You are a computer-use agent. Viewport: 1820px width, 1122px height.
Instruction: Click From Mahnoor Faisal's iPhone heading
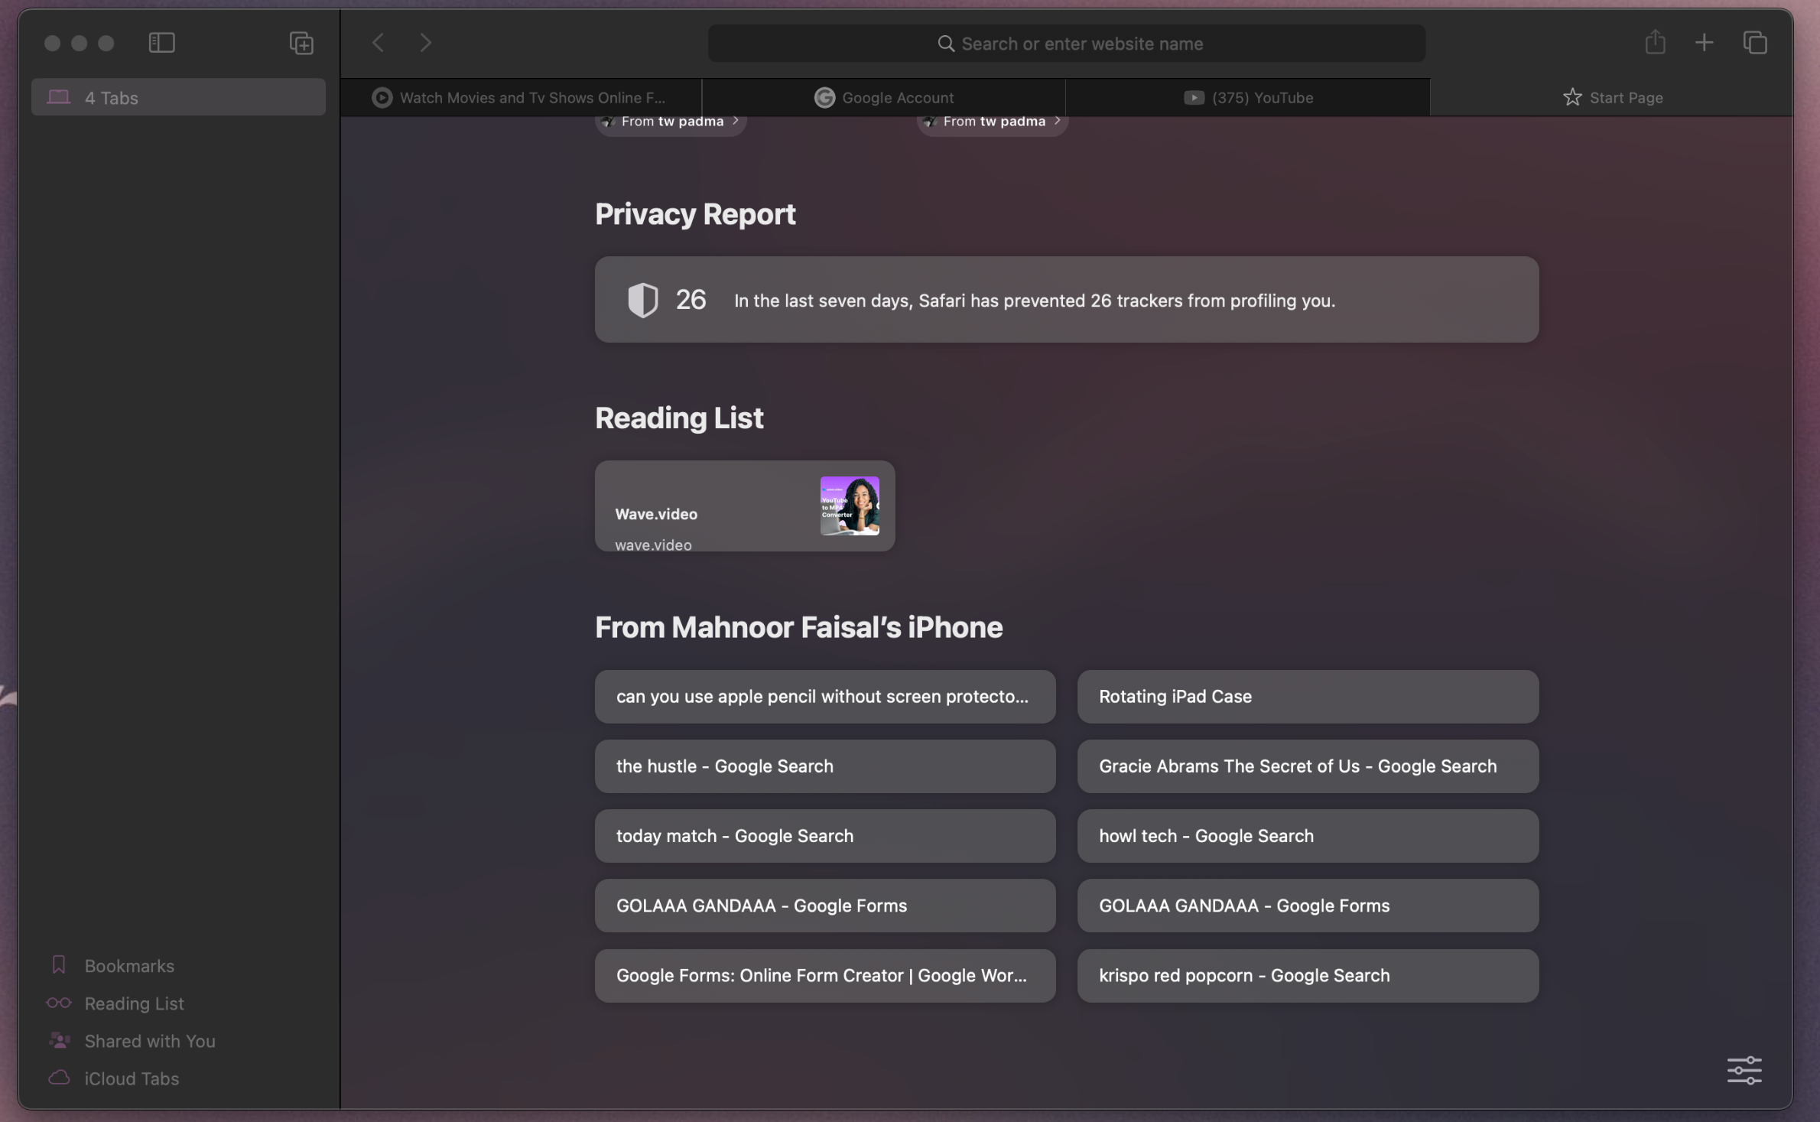pos(798,627)
